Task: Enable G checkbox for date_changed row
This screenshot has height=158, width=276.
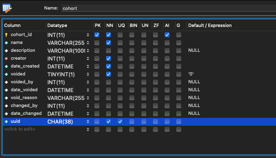Action: pyautogui.click(x=179, y=114)
